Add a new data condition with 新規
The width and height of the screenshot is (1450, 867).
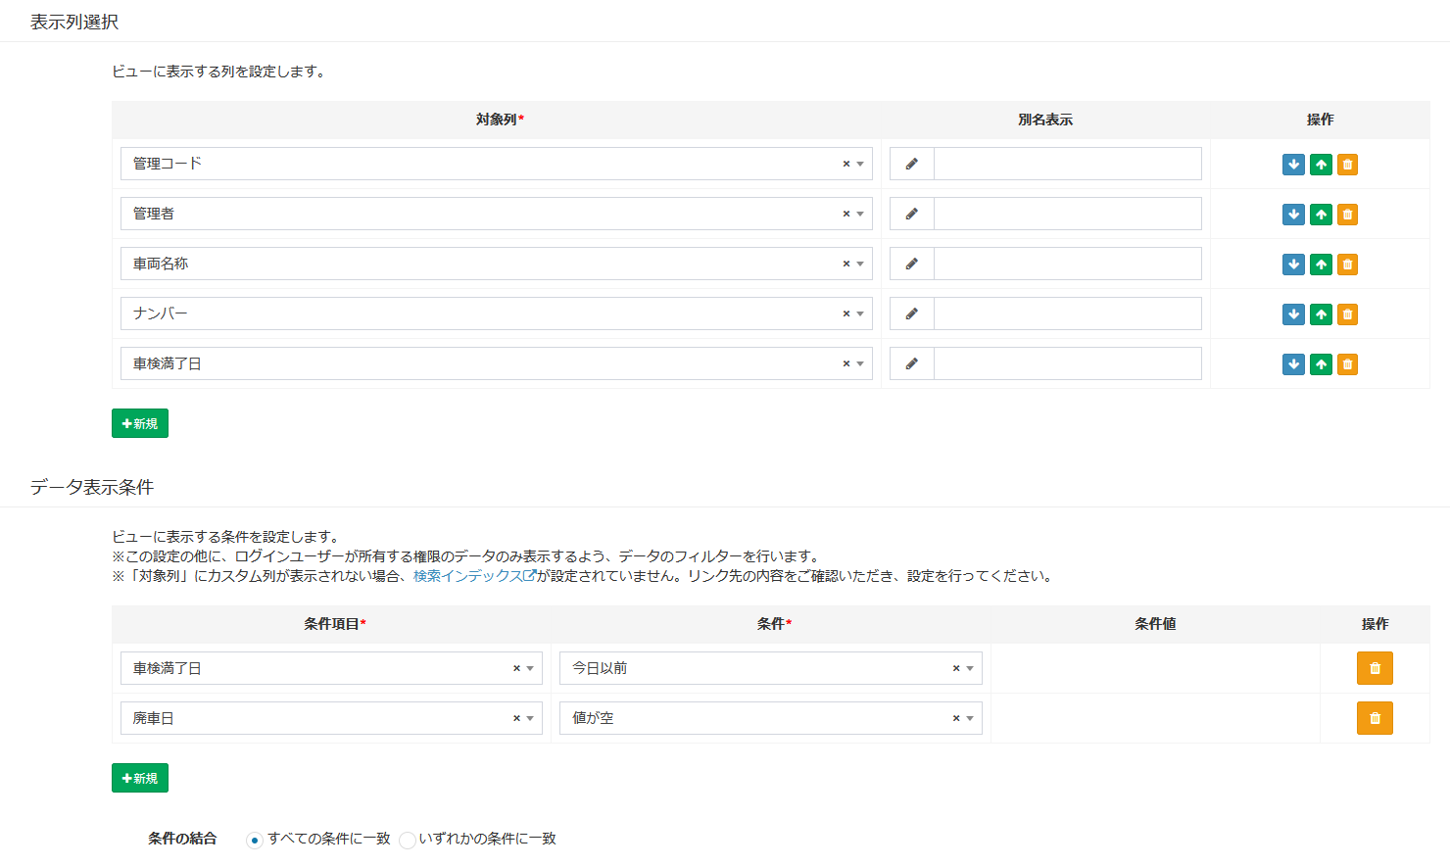pos(140,778)
